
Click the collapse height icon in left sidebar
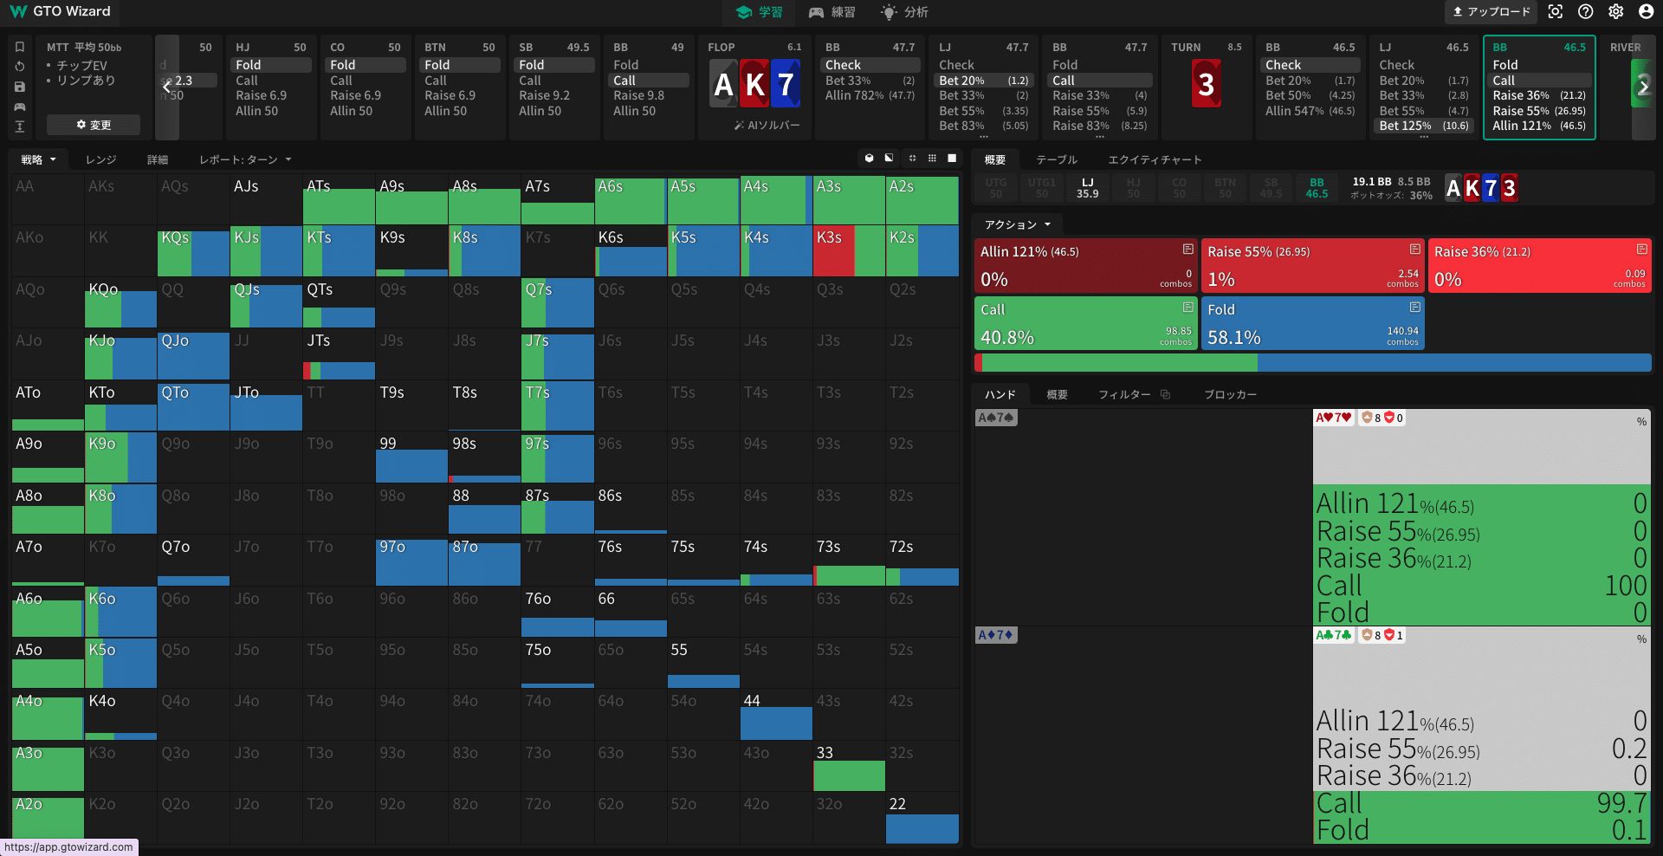tap(20, 126)
